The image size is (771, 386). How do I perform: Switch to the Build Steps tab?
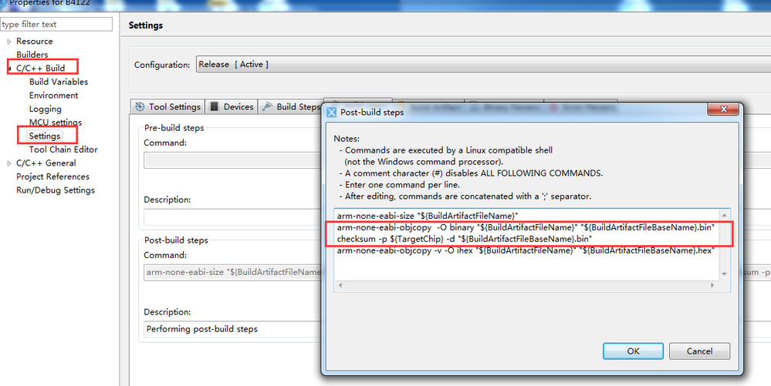tap(292, 106)
